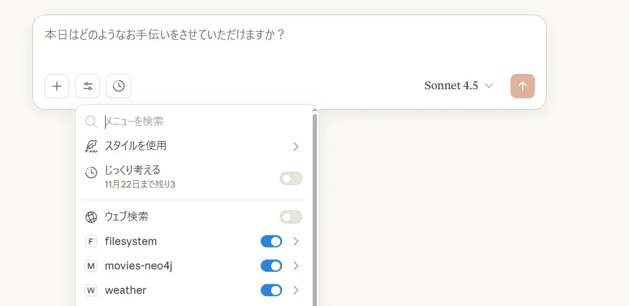This screenshot has height=306, width=629.
Task: Click the globe web search icon
Action: [x=91, y=217]
